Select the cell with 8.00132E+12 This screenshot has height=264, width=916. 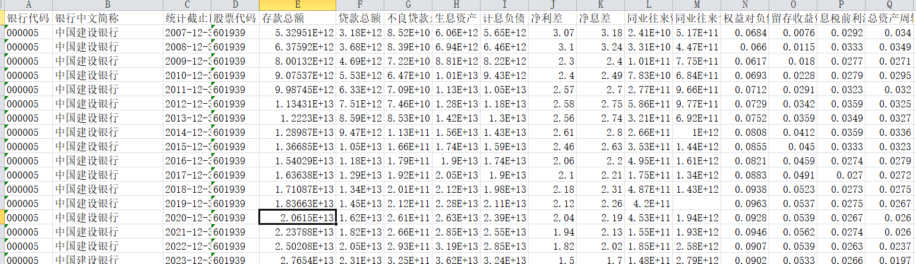pos(298,61)
